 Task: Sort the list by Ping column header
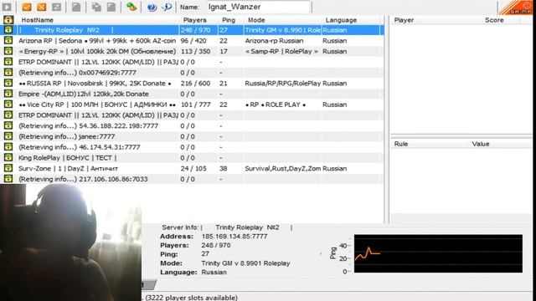pos(229,20)
